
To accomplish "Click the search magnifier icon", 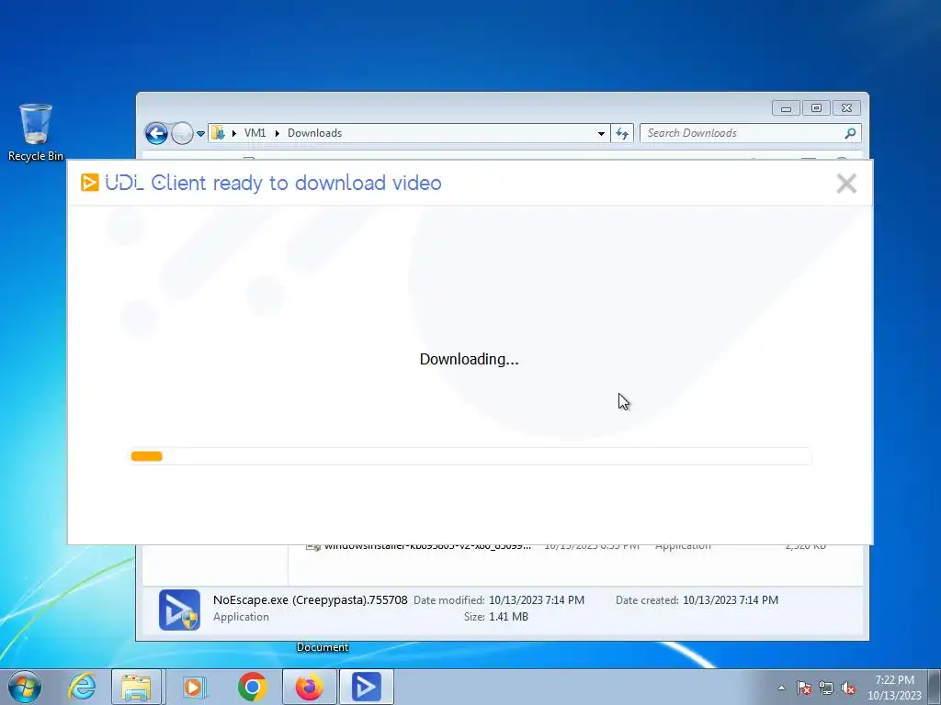I will (x=850, y=133).
